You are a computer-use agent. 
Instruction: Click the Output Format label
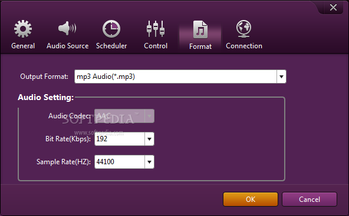click(x=44, y=77)
